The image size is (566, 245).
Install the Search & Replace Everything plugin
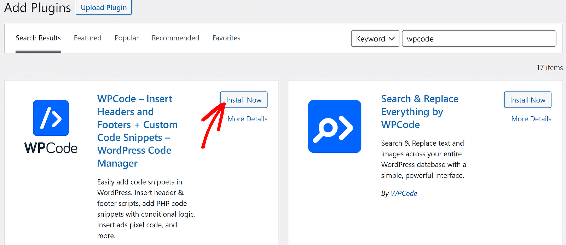[527, 100]
